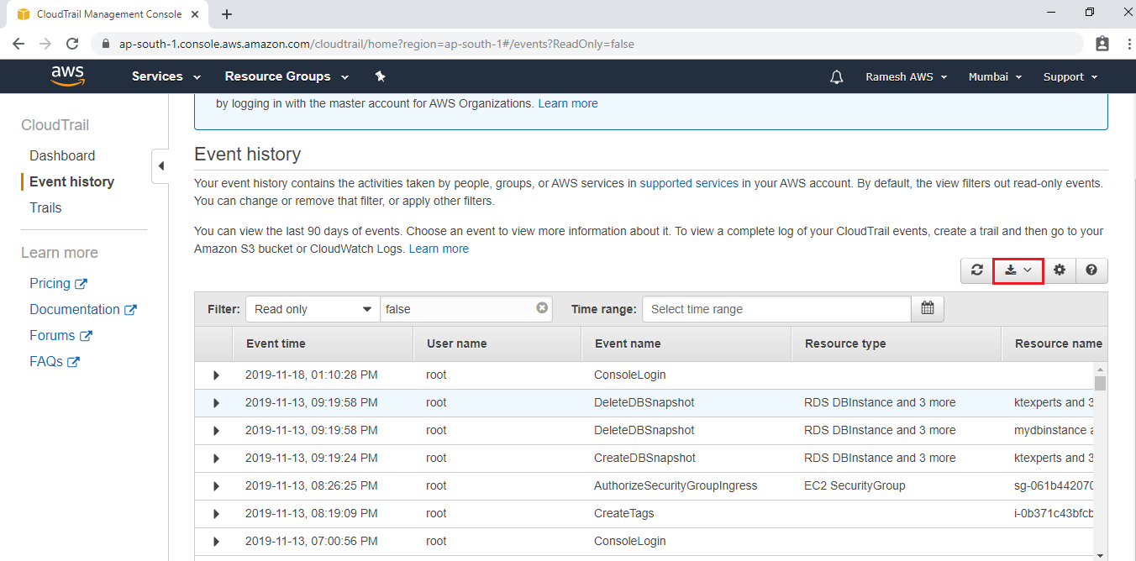Open the Mumbai region selector
This screenshot has height=561, width=1136.
[996, 76]
